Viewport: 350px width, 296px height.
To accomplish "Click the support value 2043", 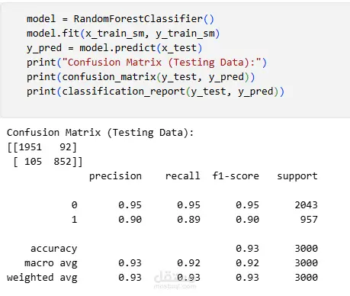I will (x=306, y=205).
